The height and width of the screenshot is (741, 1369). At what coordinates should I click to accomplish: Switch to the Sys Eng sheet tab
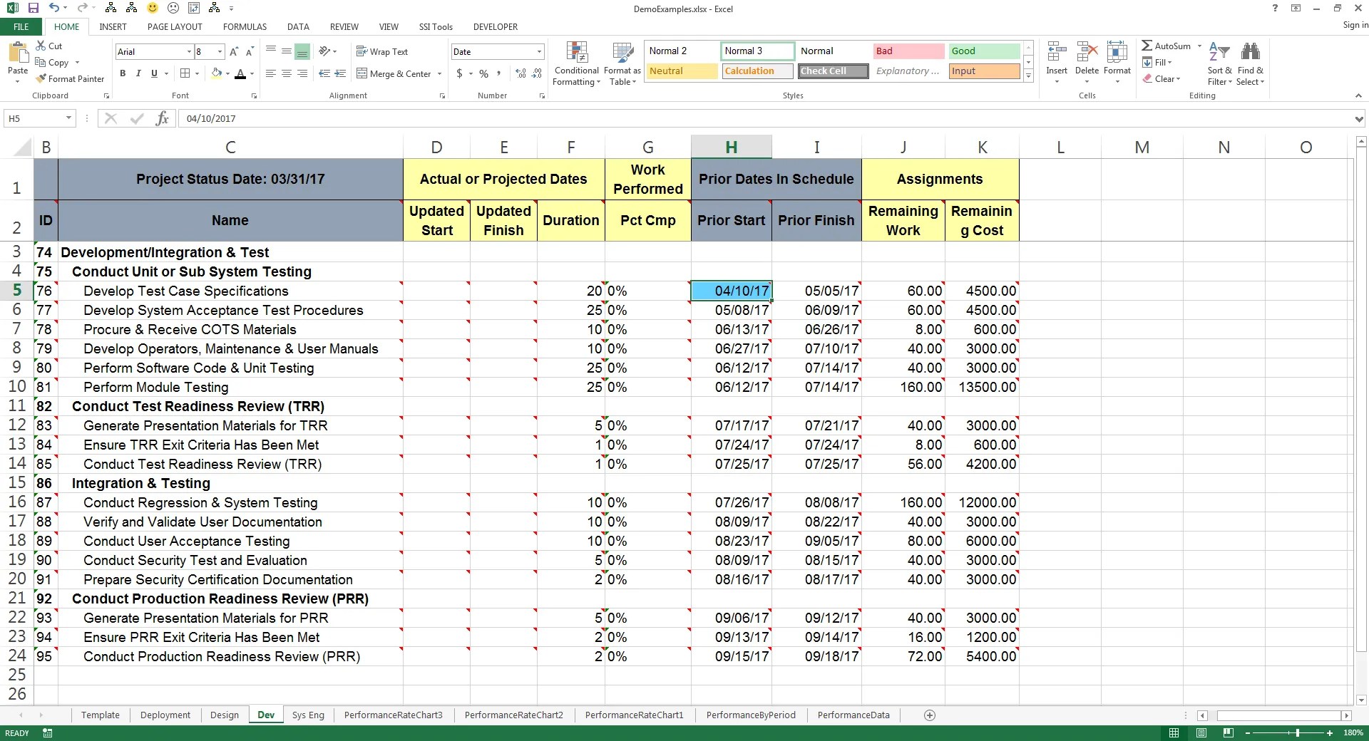pyautogui.click(x=308, y=715)
